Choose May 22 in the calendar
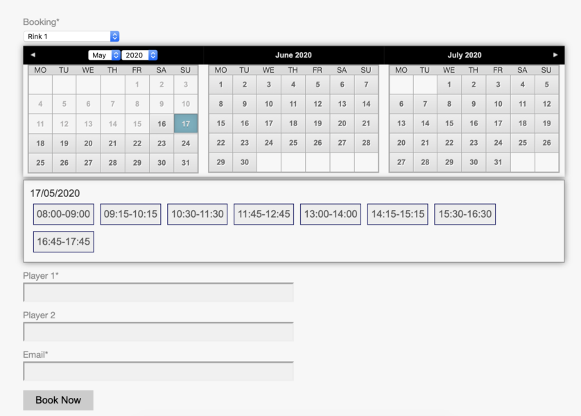 (x=137, y=144)
